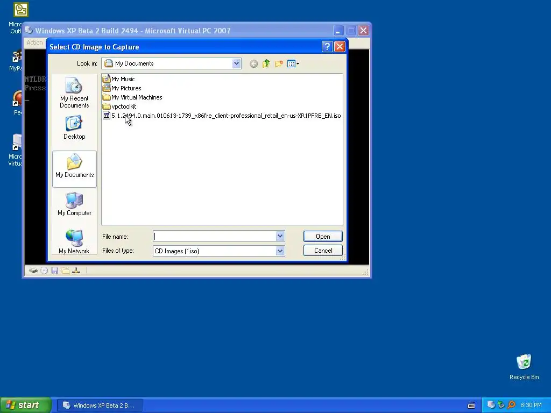This screenshot has height=413, width=551.
Task: Select the My Virtual Machines folder
Action: click(x=132, y=97)
